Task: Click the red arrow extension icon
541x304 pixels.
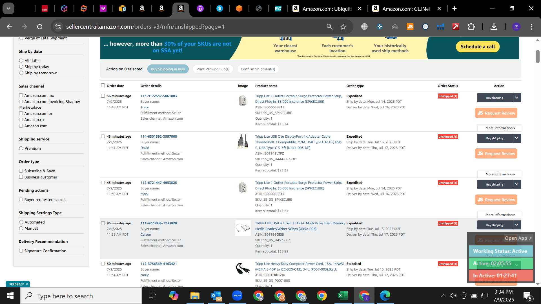Action: (456, 27)
